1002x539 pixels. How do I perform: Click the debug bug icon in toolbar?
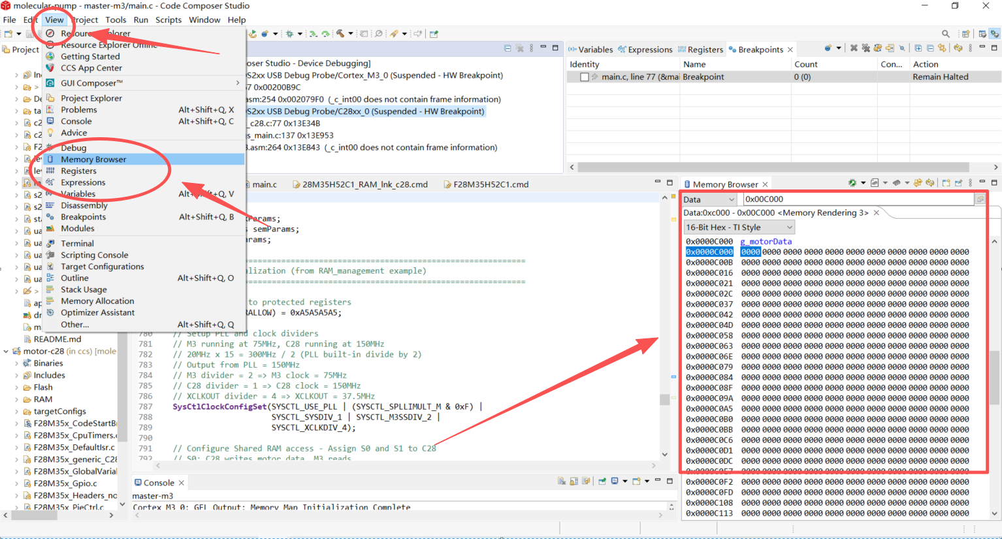289,34
